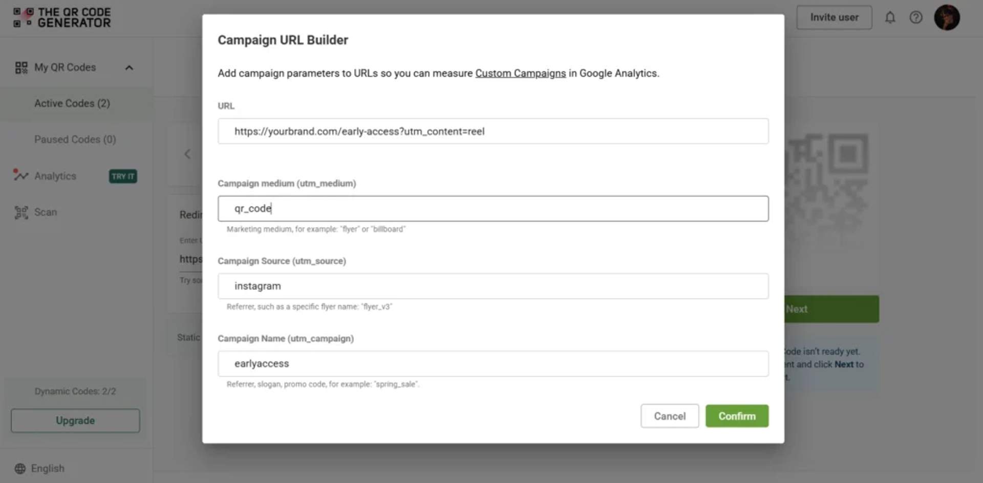Open the help question mark icon
Screen dimensions: 983x483
click(x=915, y=17)
